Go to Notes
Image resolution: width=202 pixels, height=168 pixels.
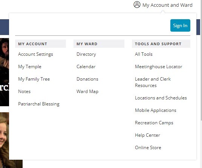coord(24,92)
